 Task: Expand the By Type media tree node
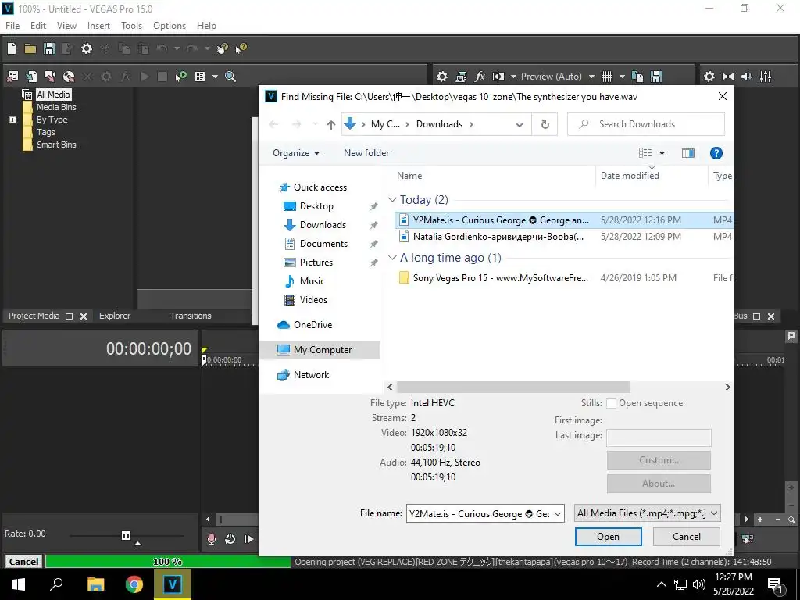(x=12, y=120)
